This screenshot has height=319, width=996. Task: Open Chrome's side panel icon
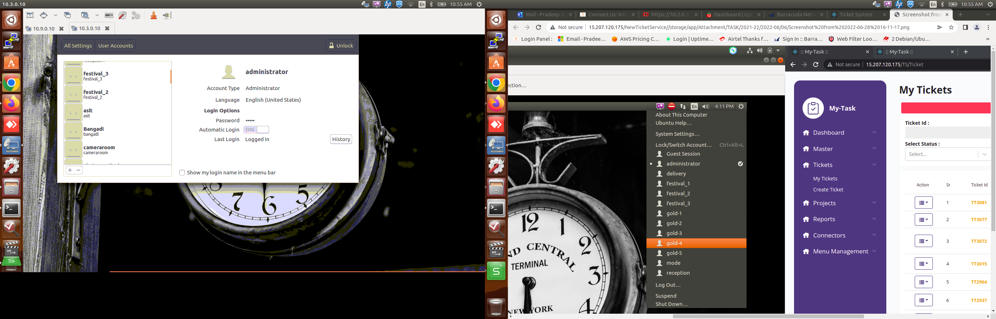pos(965,27)
